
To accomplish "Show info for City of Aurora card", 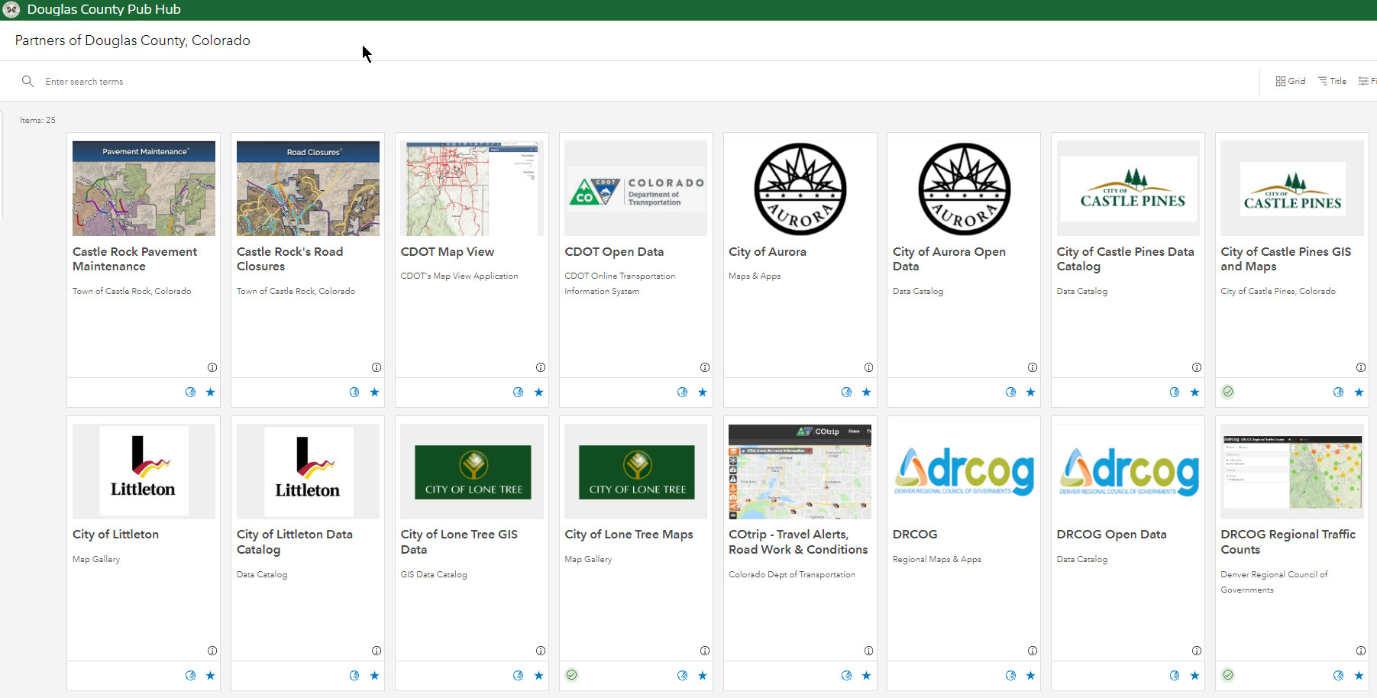I will point(868,367).
